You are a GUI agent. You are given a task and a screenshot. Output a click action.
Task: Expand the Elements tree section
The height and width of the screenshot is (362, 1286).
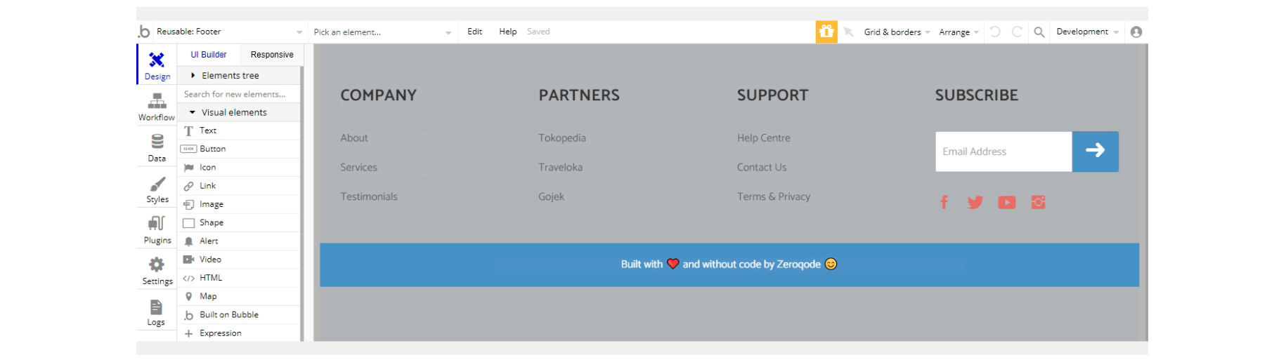(x=239, y=75)
